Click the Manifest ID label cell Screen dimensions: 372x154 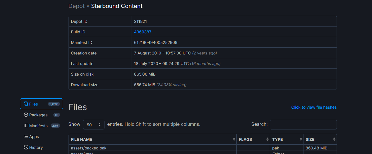[100, 42]
